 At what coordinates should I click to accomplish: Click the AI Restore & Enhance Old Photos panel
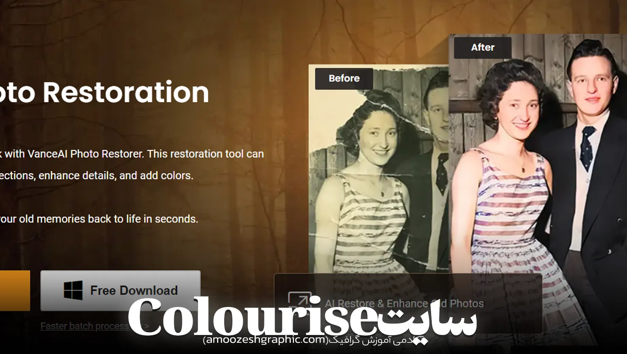pos(408,303)
